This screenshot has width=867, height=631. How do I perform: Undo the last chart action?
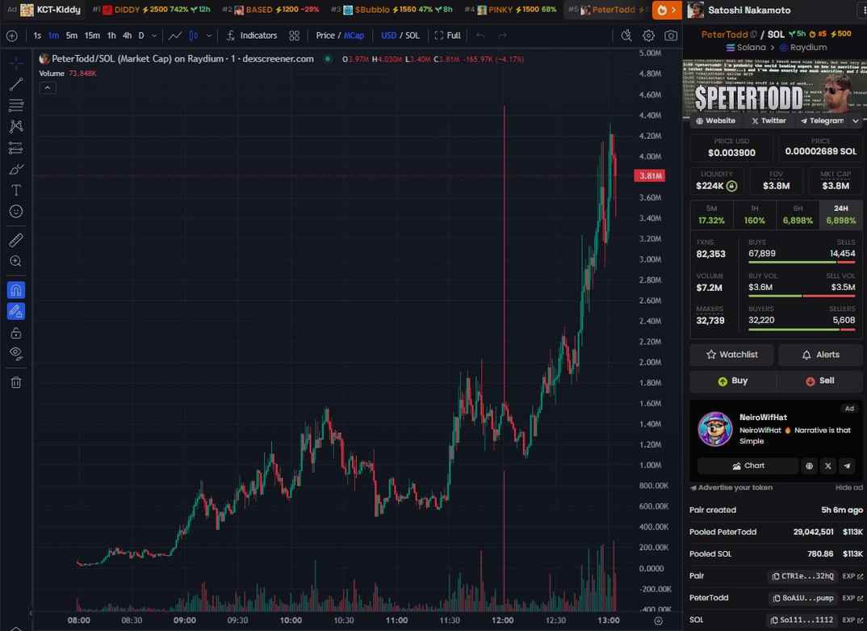point(480,36)
